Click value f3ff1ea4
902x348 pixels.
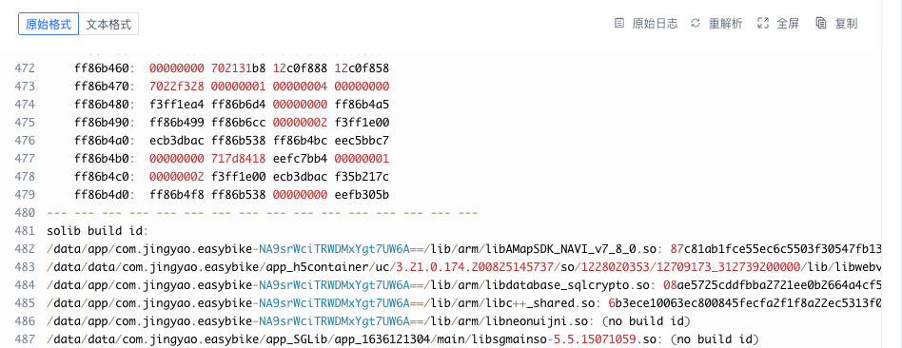click(x=177, y=105)
